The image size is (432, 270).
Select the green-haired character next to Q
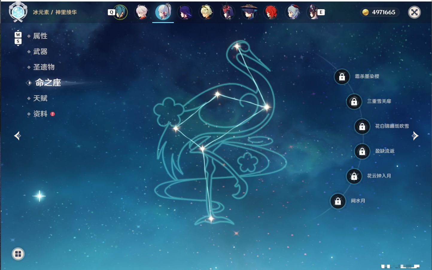[120, 12]
